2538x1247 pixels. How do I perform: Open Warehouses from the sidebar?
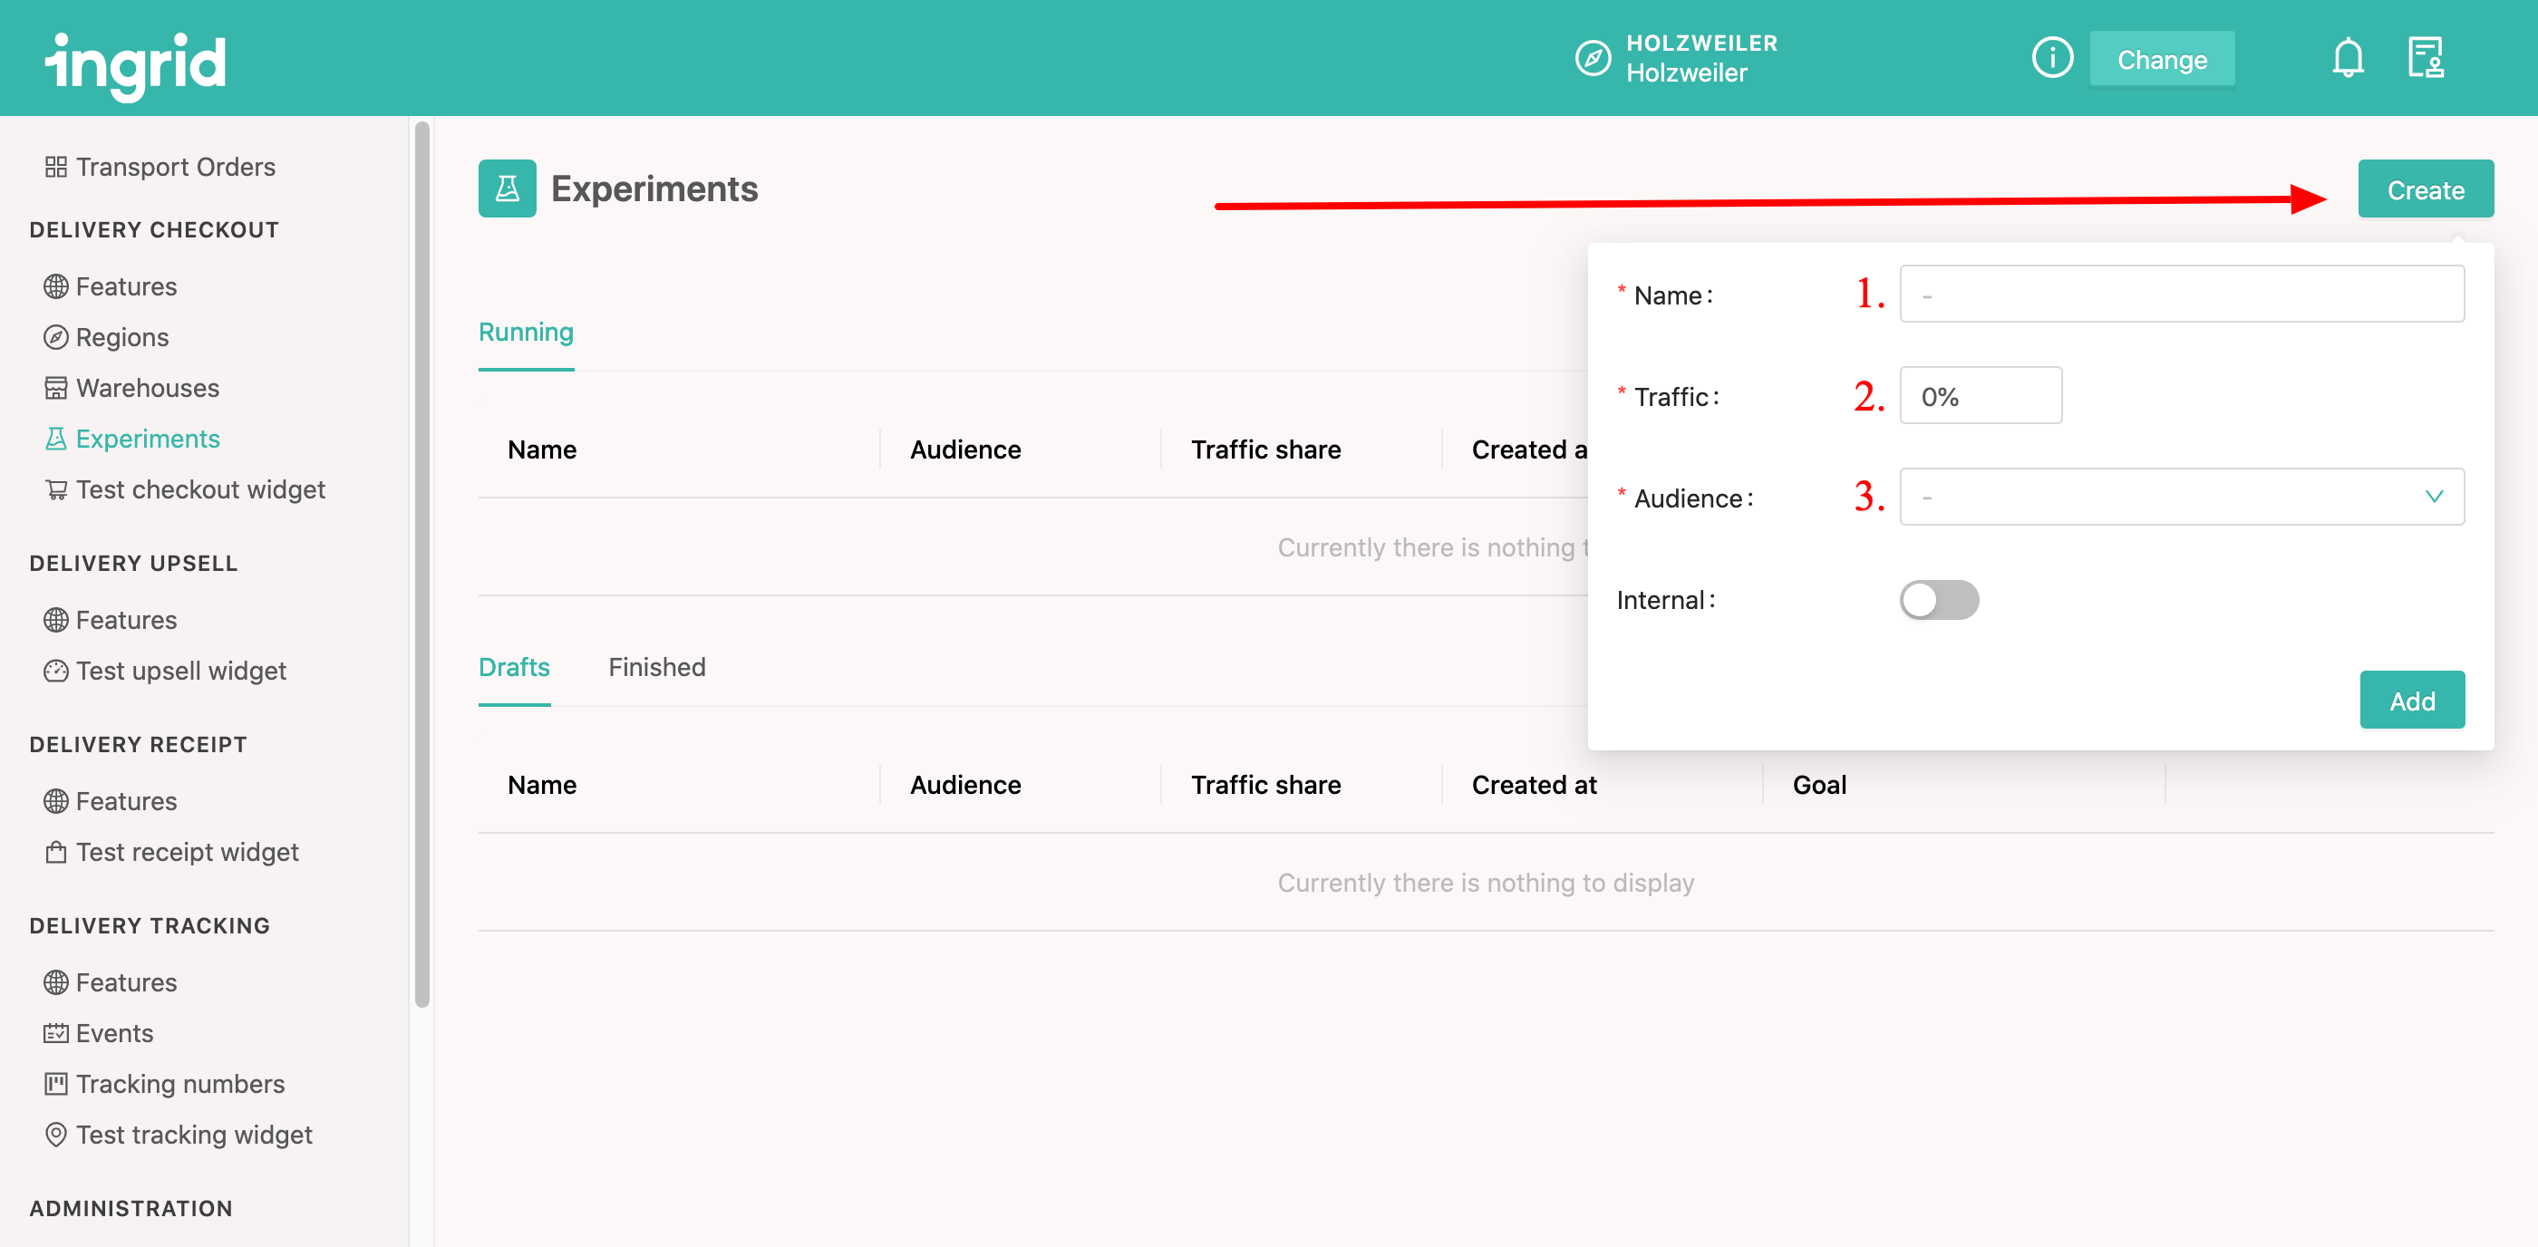[147, 388]
